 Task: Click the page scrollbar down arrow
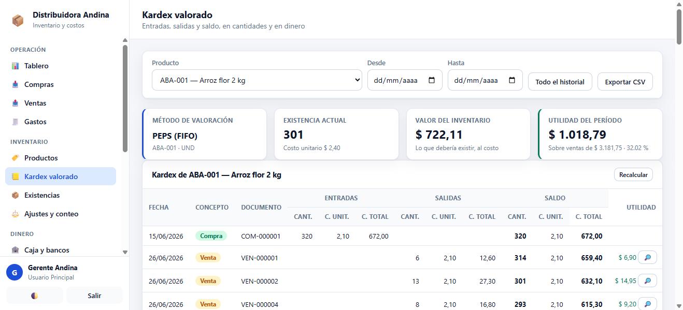tap(679, 306)
